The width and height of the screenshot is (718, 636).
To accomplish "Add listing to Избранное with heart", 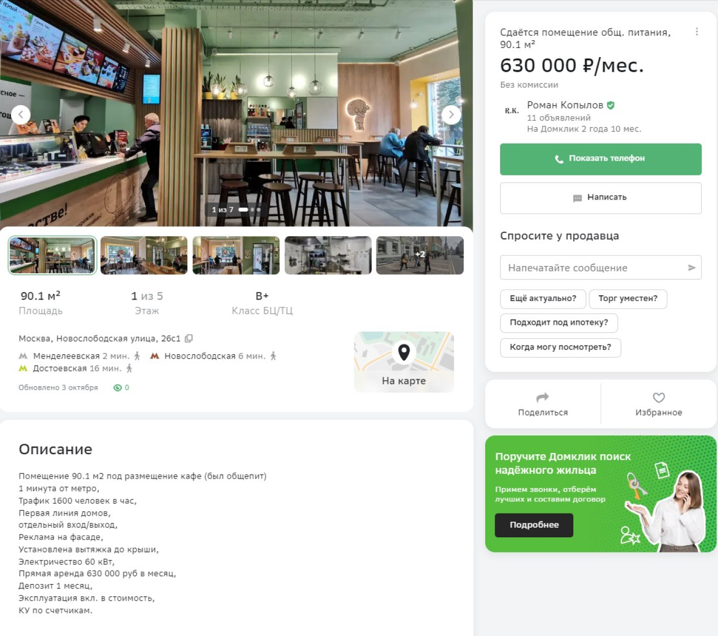I will (x=658, y=404).
